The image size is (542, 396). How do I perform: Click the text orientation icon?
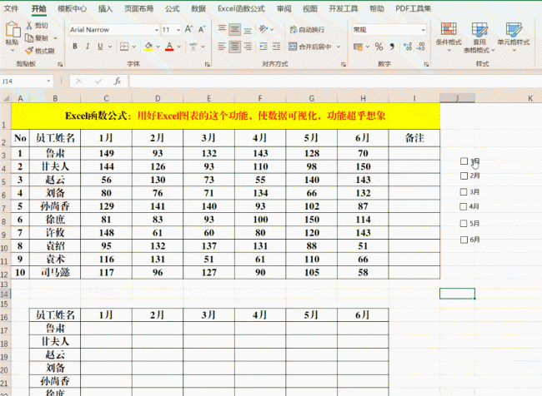point(263,29)
